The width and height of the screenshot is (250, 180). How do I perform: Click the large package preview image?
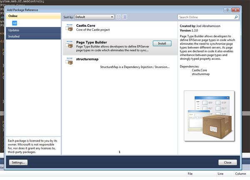point(209,116)
